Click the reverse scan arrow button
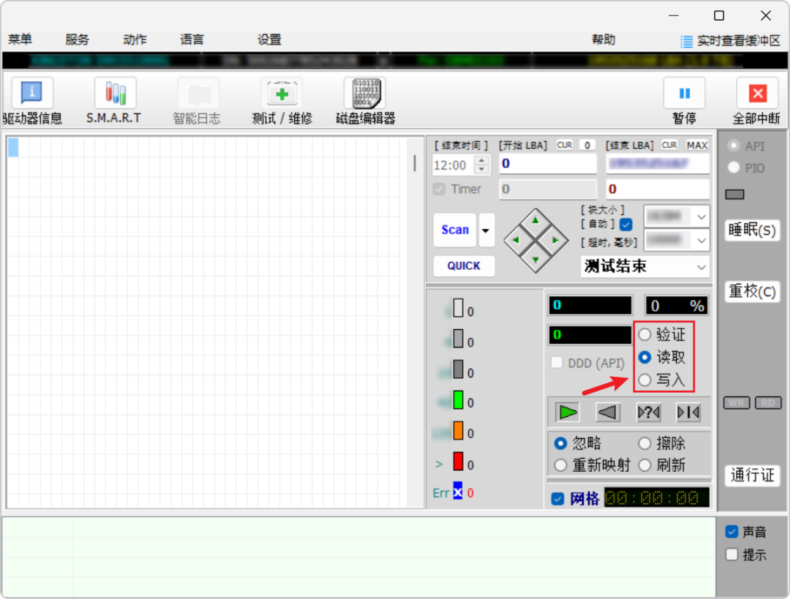Viewport: 790px width, 599px height. point(608,412)
